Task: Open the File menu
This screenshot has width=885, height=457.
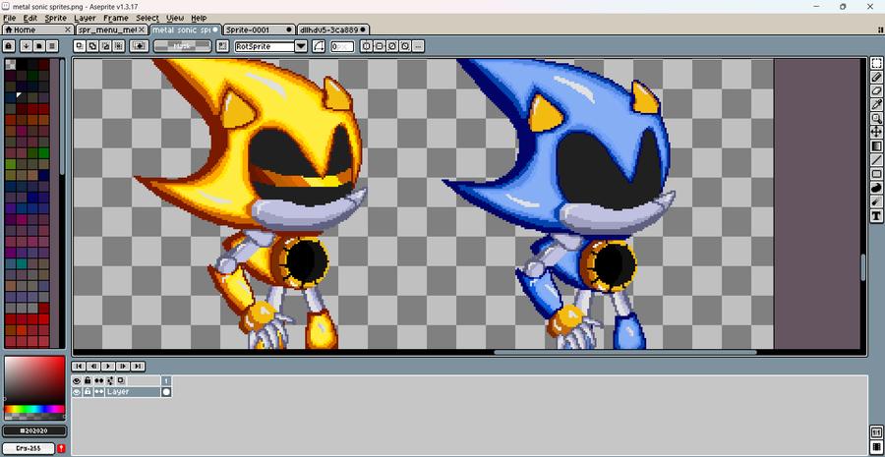Action: 10,18
